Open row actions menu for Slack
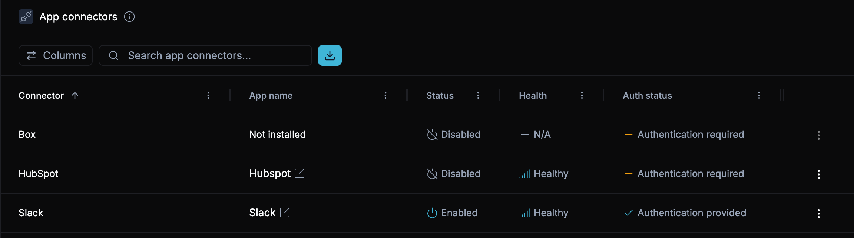Image resolution: width=854 pixels, height=238 pixels. coord(819,213)
